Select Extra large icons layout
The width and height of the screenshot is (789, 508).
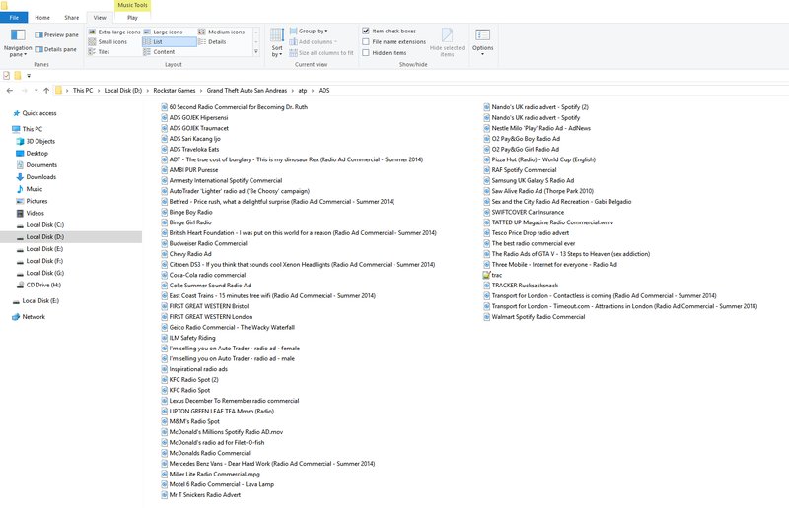(114, 32)
